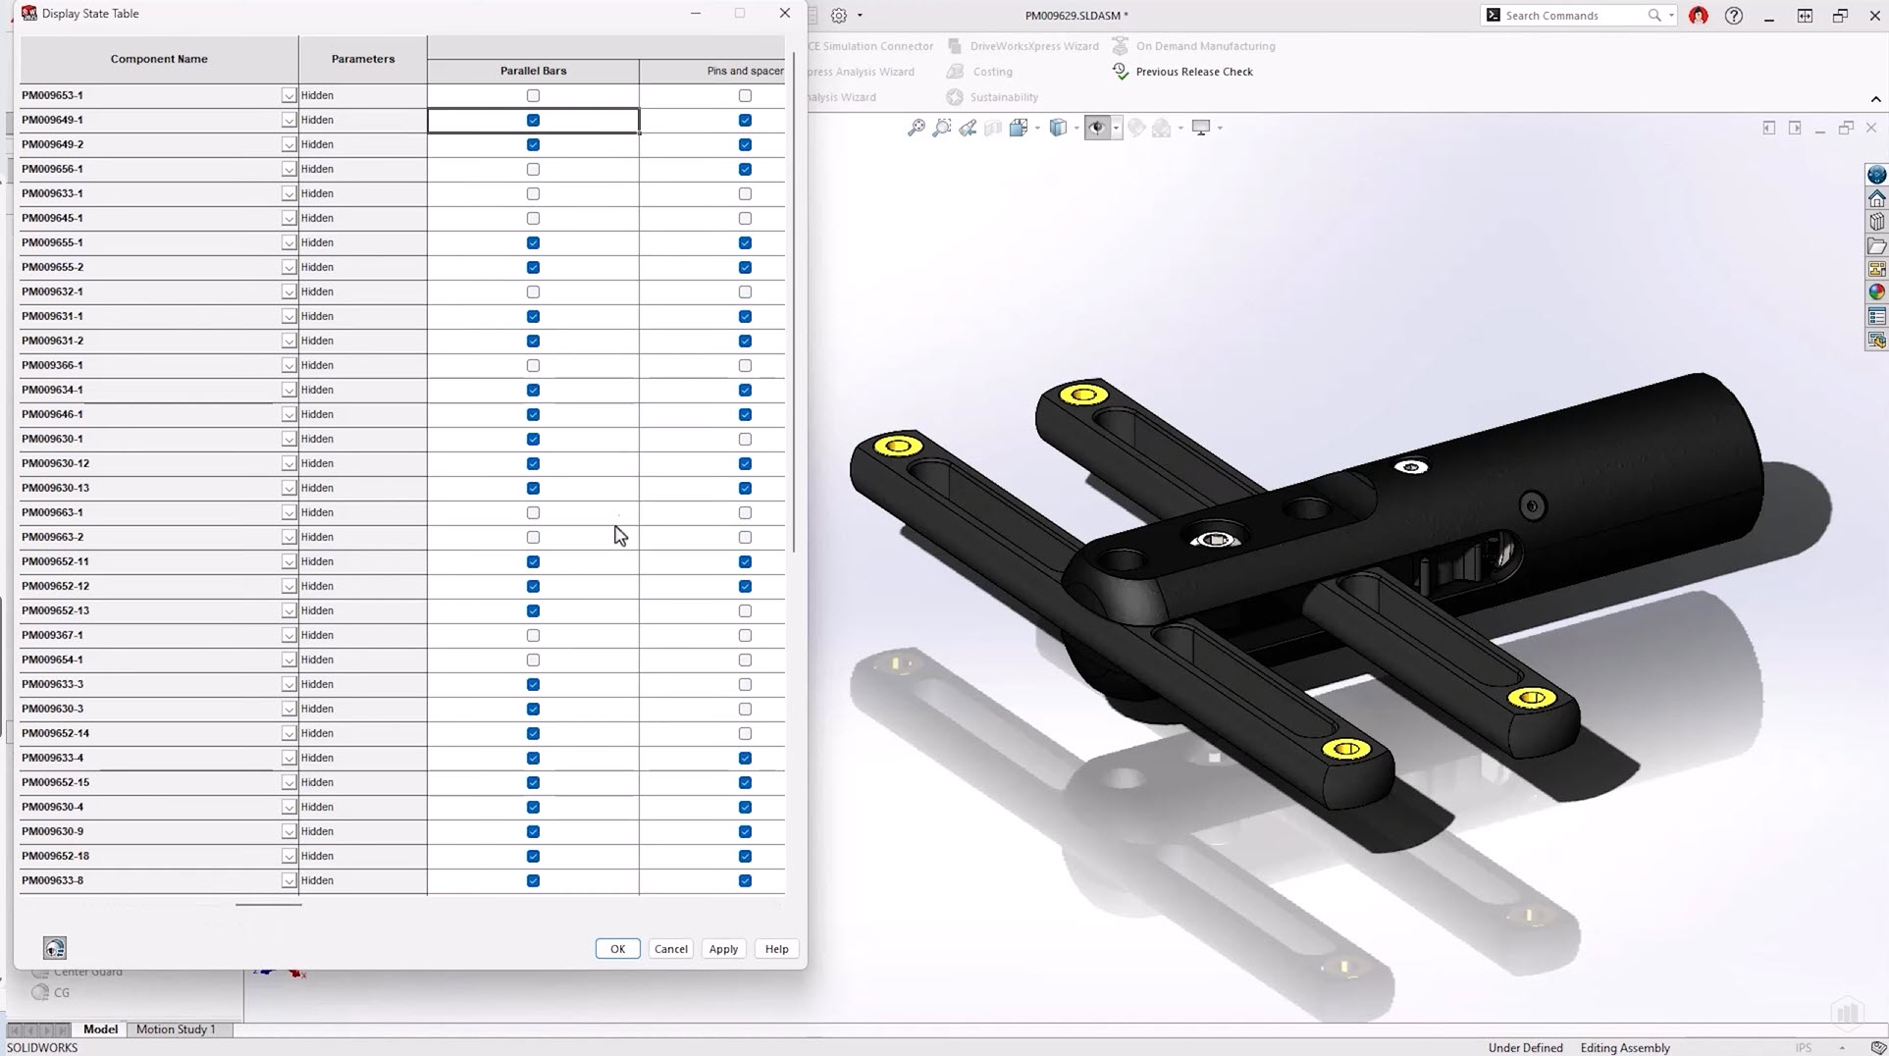
Task: Open the Design Library task pane
Action: coord(1876,223)
